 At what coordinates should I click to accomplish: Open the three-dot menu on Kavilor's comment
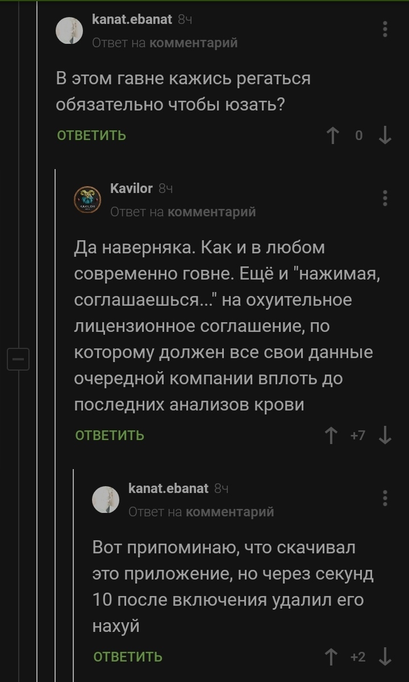tap(385, 198)
